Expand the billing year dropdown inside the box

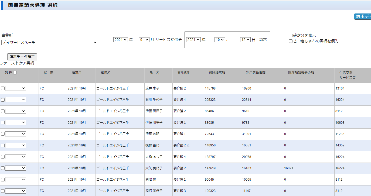(193, 40)
